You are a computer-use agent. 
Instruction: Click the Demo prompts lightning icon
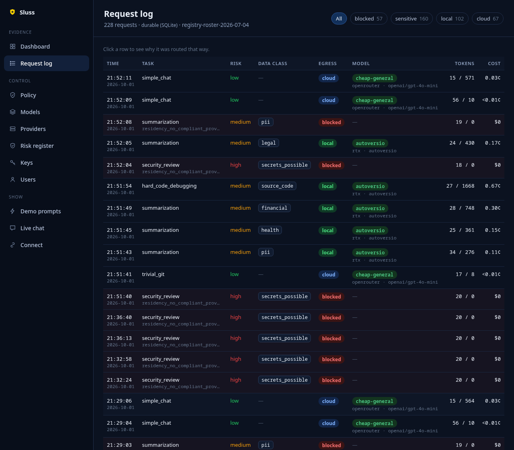point(12,211)
